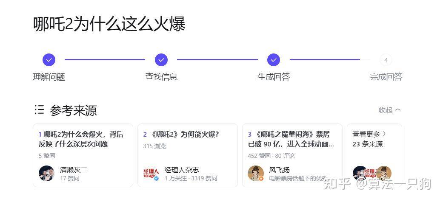Collapse the references with 收起
This screenshot has width=443, height=202.
coord(390,110)
